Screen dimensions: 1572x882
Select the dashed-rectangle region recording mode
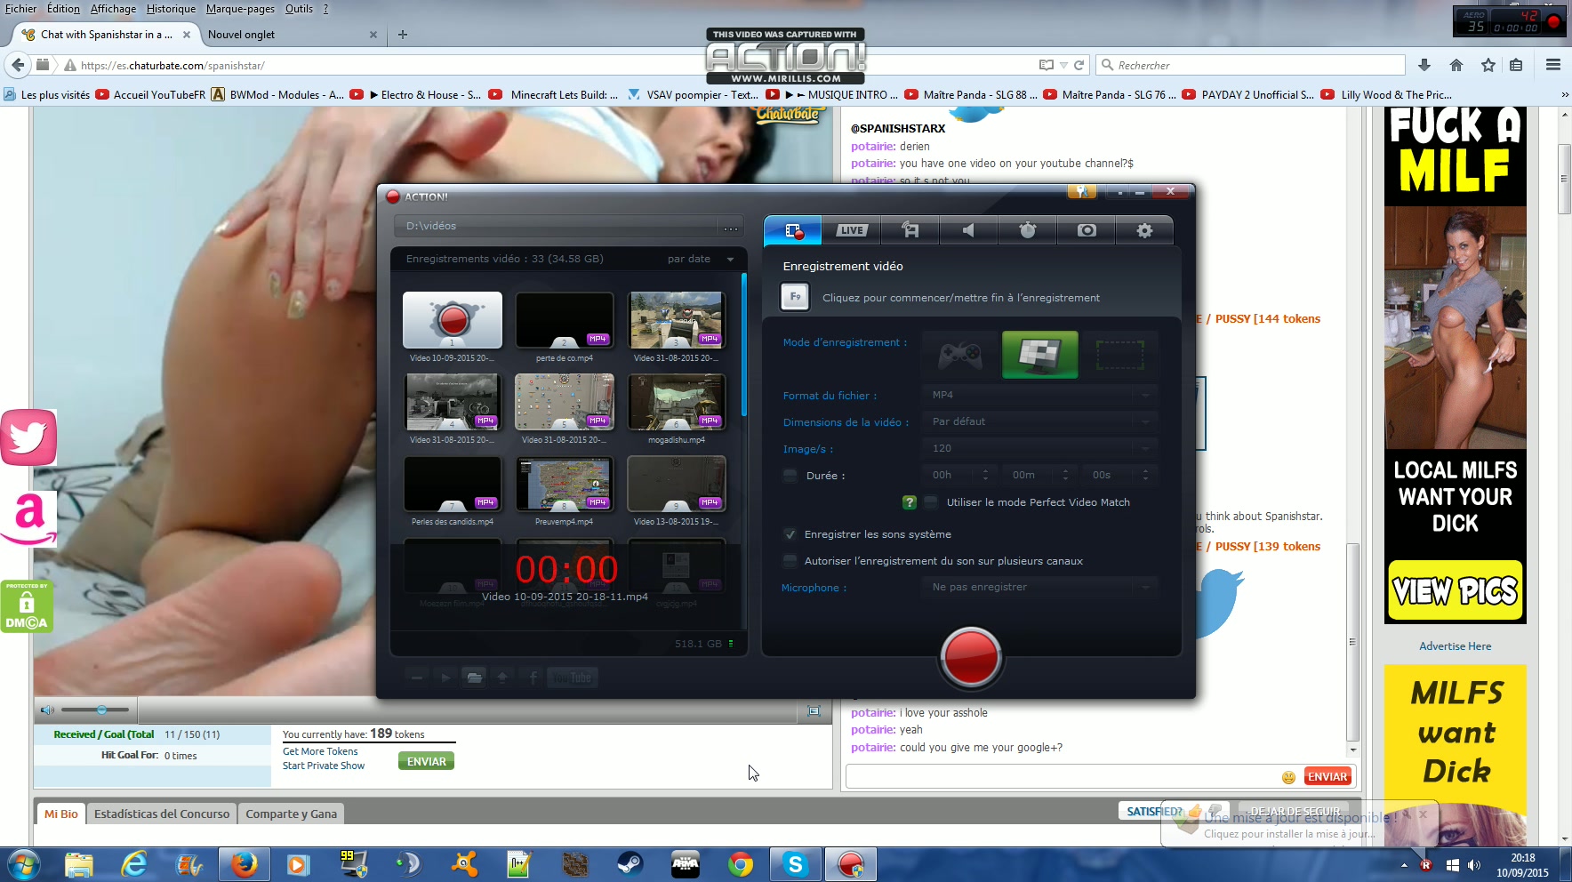point(1119,355)
